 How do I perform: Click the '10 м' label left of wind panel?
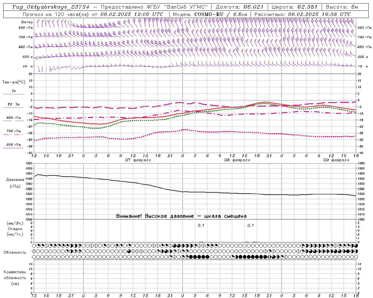coord(28,66)
